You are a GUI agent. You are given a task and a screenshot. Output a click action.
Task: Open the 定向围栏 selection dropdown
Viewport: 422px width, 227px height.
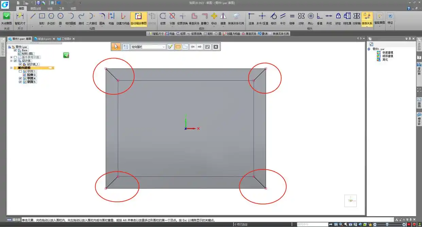pyautogui.click(x=148, y=47)
